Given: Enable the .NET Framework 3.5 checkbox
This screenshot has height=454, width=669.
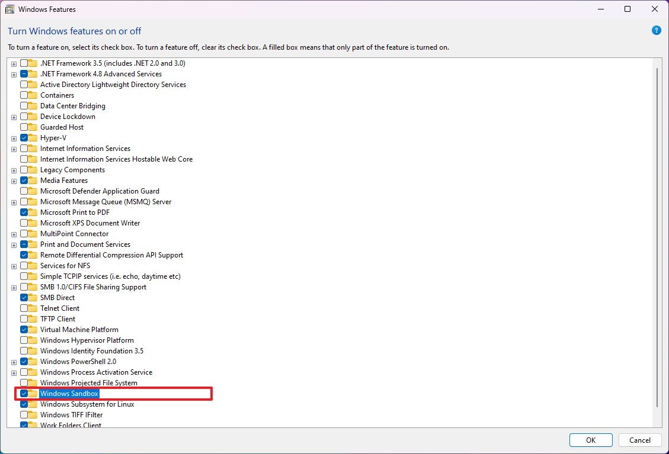Looking at the screenshot, I should tap(24, 63).
